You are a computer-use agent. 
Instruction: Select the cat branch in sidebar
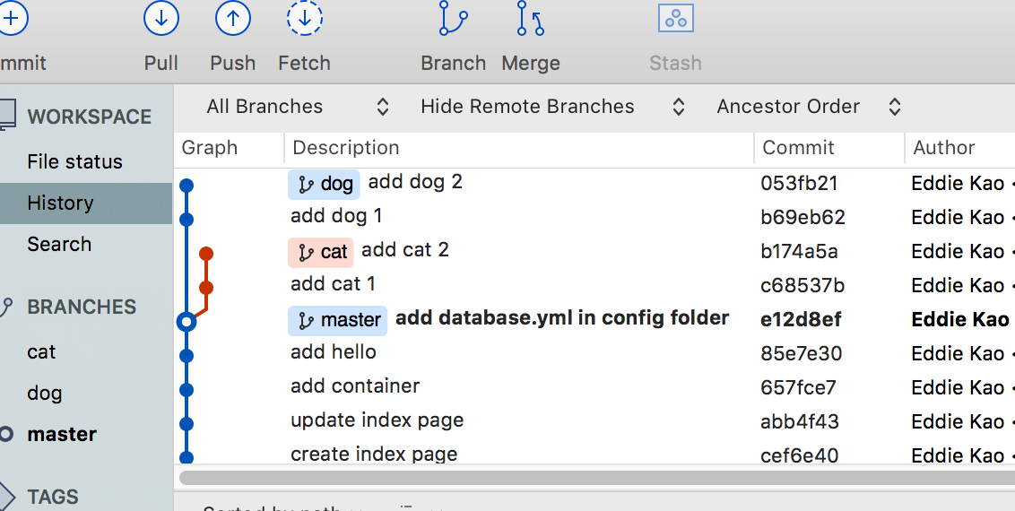(41, 351)
